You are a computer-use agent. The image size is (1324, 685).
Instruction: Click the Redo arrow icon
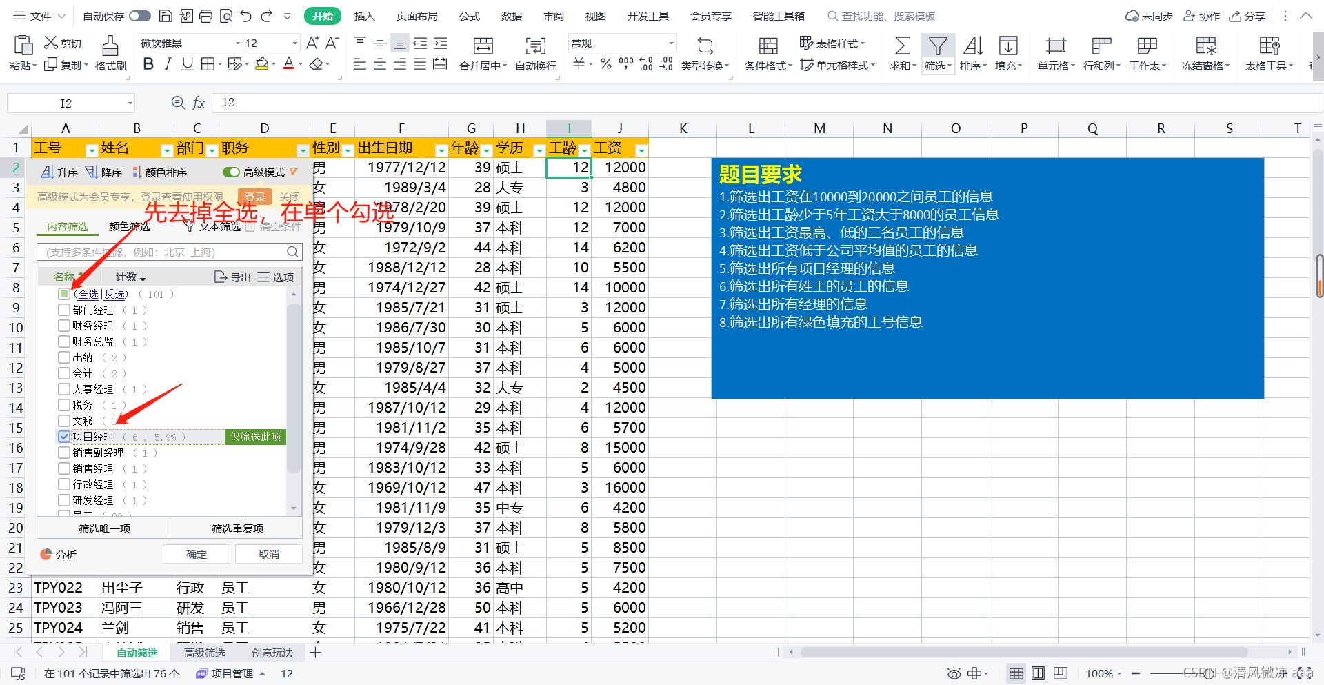point(267,16)
